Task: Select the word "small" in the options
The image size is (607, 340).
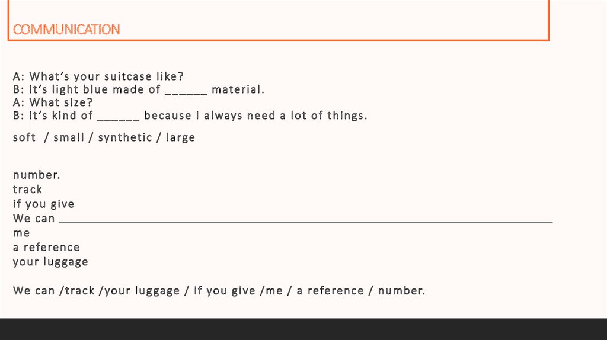Action: point(69,137)
